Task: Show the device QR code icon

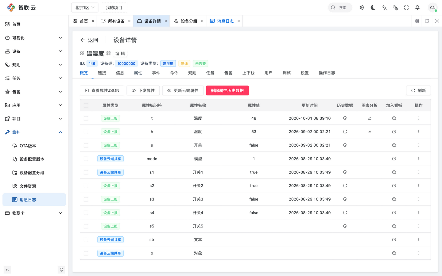Action: [x=108, y=53]
